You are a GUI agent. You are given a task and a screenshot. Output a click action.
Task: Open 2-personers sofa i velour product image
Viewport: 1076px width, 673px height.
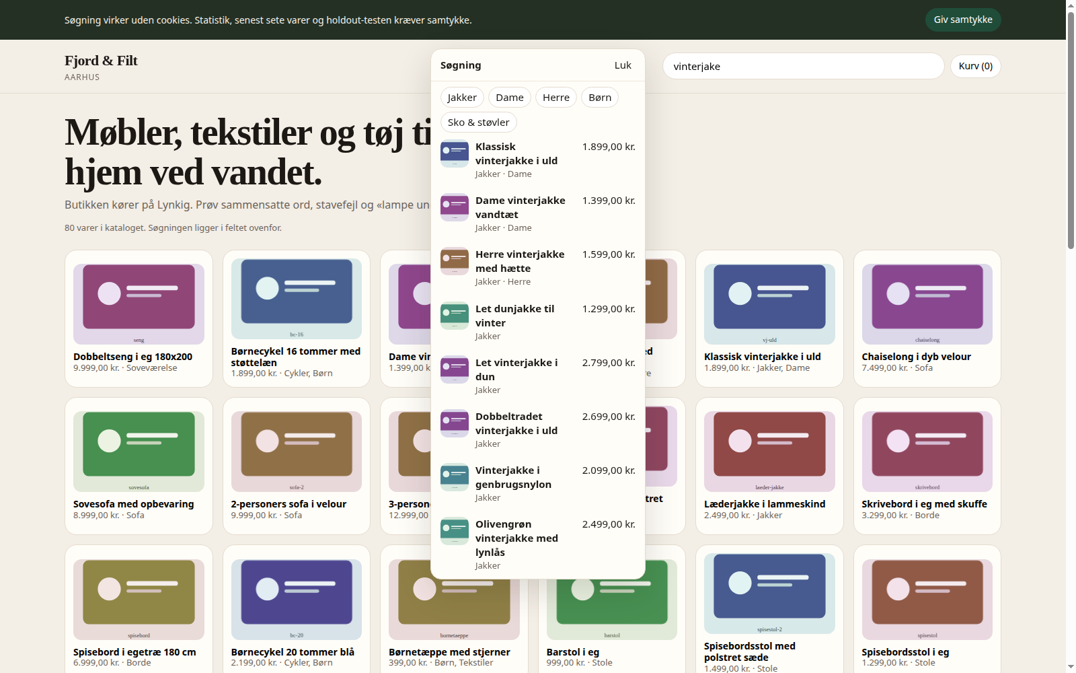297,452
